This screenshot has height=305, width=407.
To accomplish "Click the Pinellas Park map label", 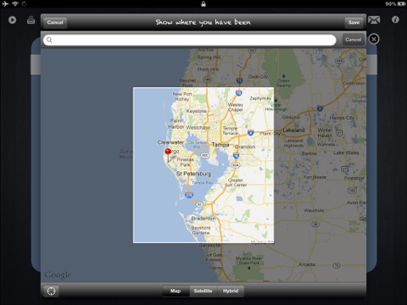I will point(185,162).
